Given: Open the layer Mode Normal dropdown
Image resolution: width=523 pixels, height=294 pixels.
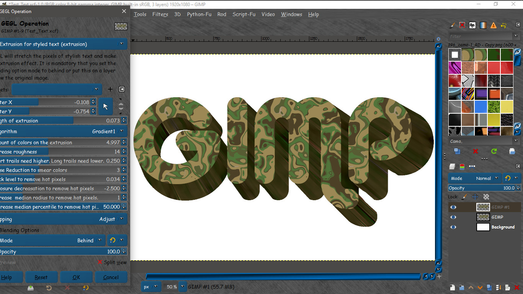Looking at the screenshot, I should [474, 178].
